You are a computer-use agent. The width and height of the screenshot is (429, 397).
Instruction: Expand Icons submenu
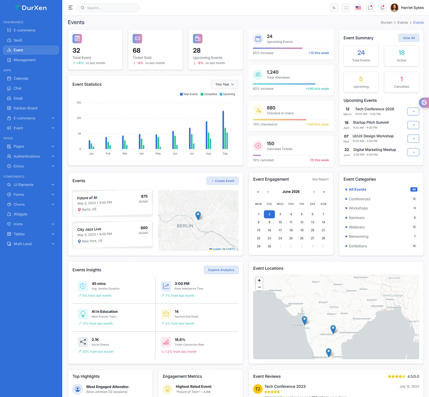click(x=31, y=224)
